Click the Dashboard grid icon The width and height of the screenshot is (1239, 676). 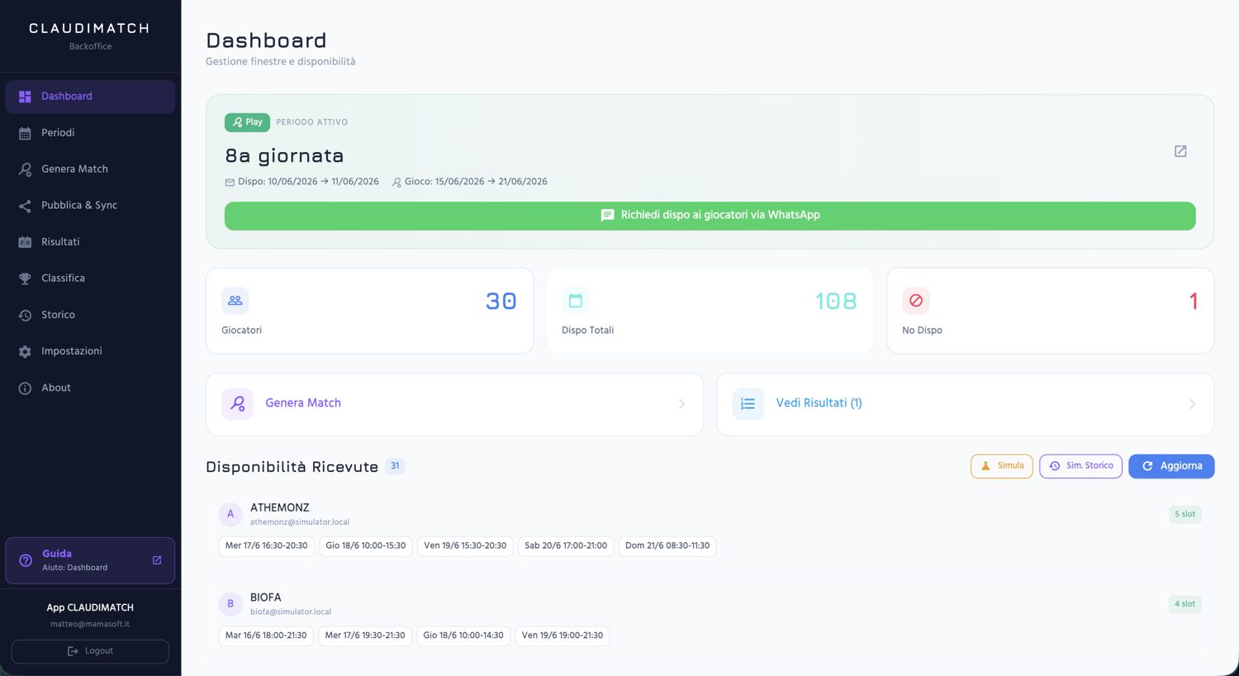(x=25, y=97)
